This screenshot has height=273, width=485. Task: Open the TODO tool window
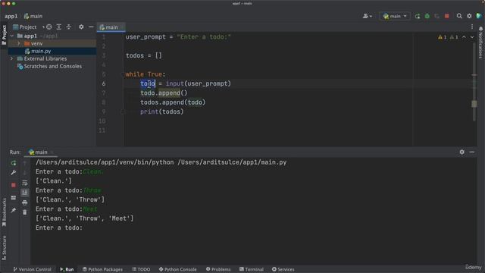[x=141, y=269]
